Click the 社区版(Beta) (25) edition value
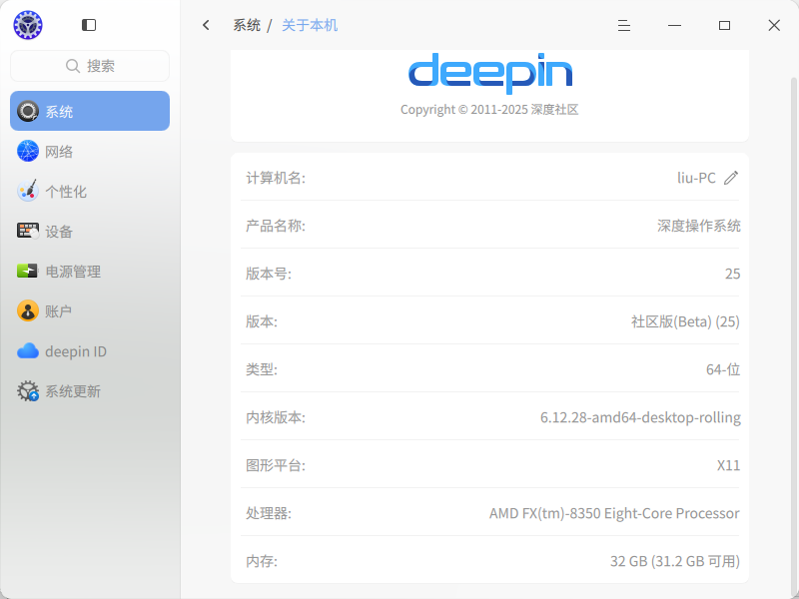Image resolution: width=799 pixels, height=599 pixels. point(685,321)
